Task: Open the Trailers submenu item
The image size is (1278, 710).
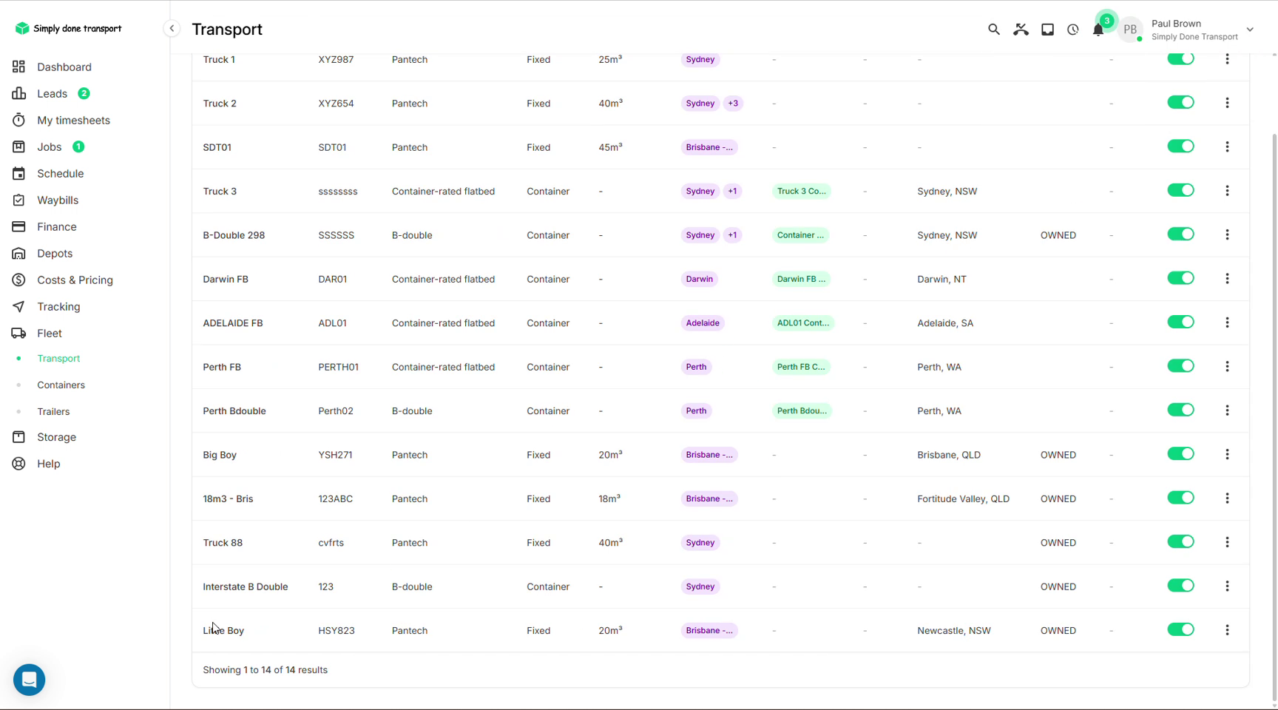Action: coord(53,411)
